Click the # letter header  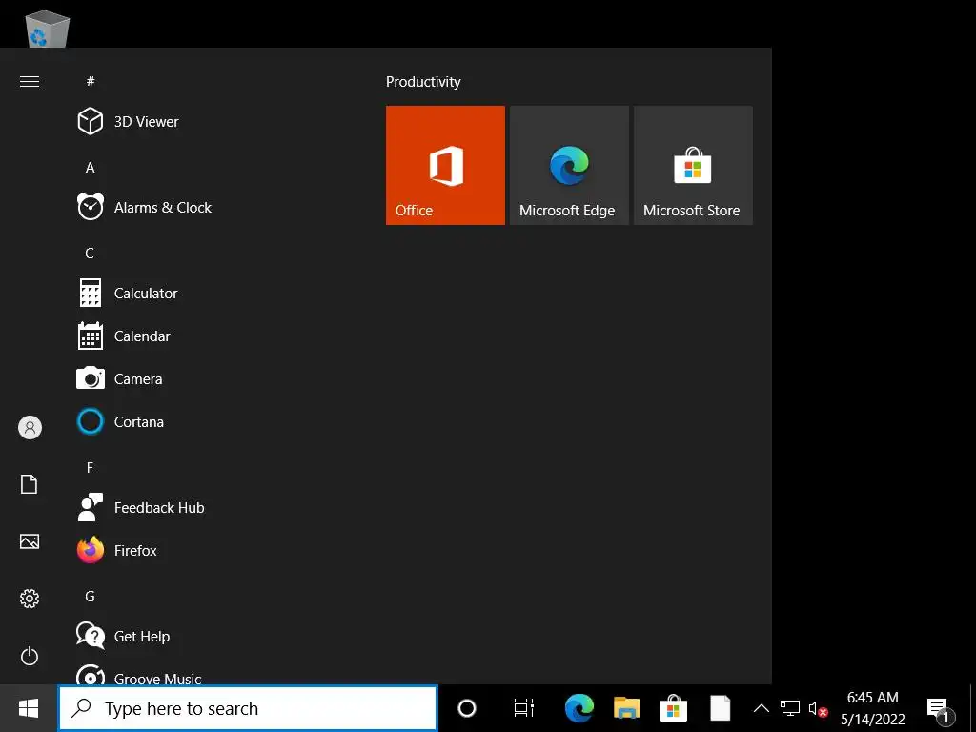[x=91, y=82]
